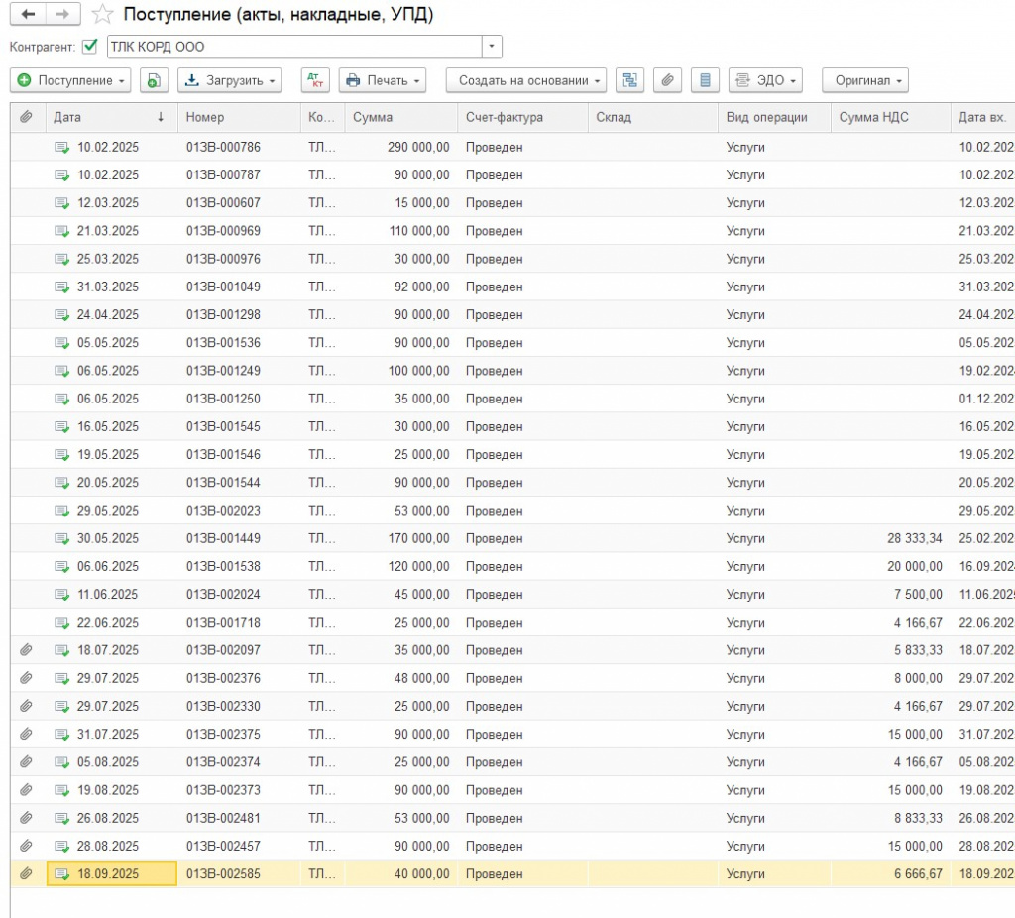The image size is (1015, 918).
Task: Select document number 013В-002585 row
Action: (223, 874)
